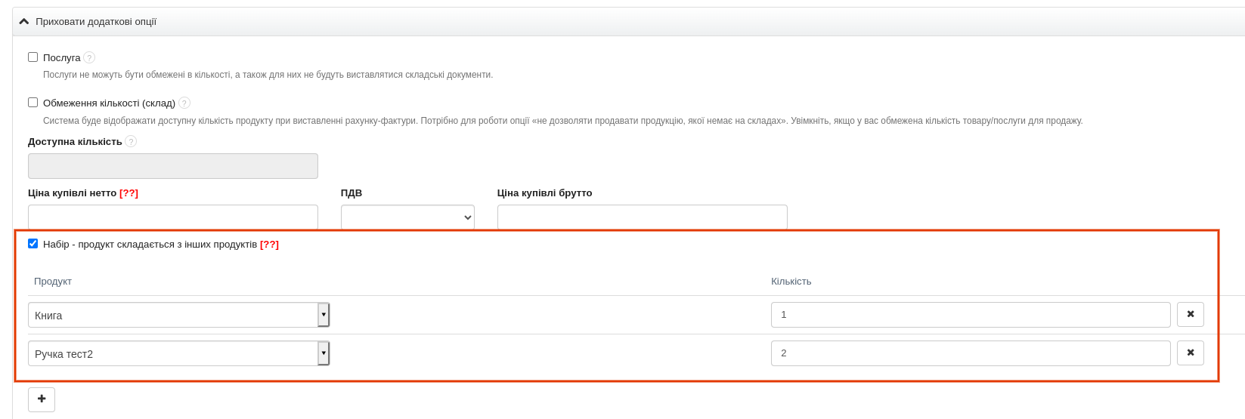Open help icon next to Послуга
This screenshot has width=1245, height=419.
click(89, 57)
